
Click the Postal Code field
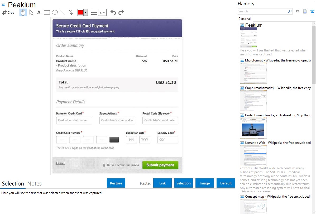[x=160, y=120]
